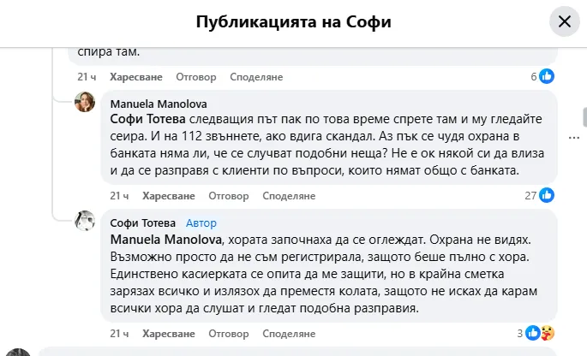Click the like reaction icon showing 6
The width and height of the screenshot is (587, 356).
[546, 76]
